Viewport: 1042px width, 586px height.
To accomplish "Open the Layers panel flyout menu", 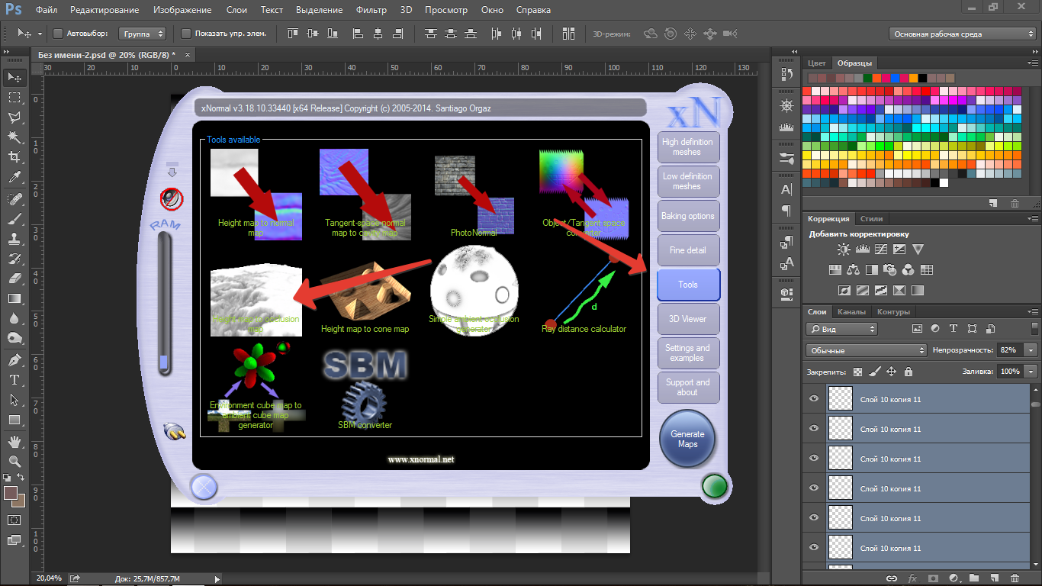I will (1034, 312).
